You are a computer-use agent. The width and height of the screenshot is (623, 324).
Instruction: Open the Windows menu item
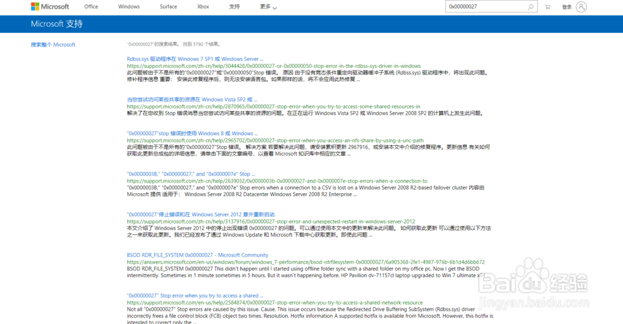click(x=129, y=7)
